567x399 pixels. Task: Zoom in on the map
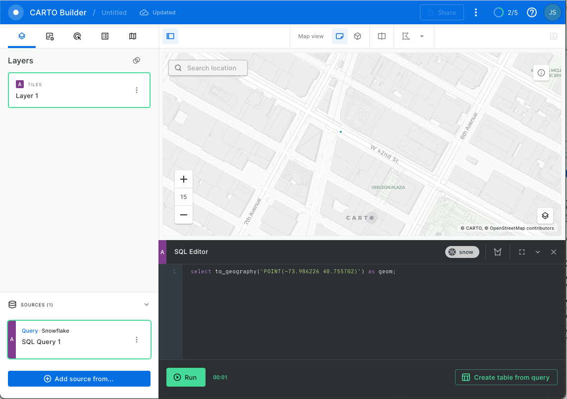coord(184,179)
